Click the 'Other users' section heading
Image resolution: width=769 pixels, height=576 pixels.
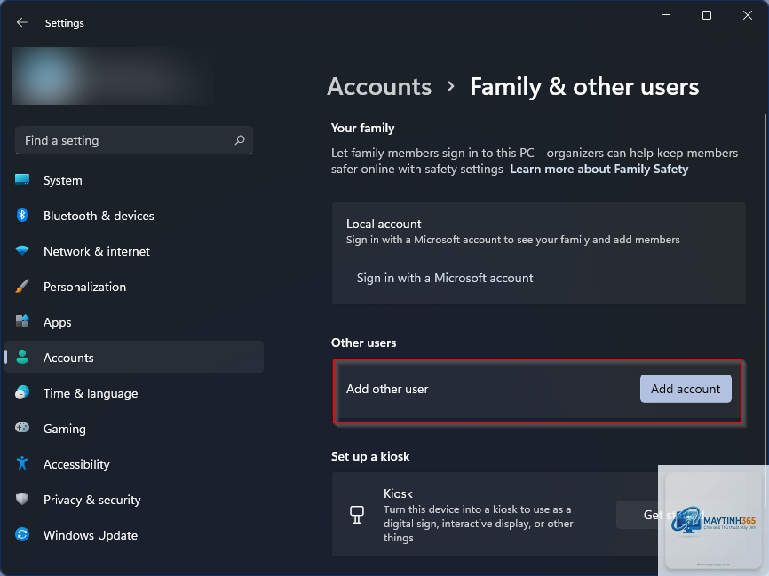363,343
